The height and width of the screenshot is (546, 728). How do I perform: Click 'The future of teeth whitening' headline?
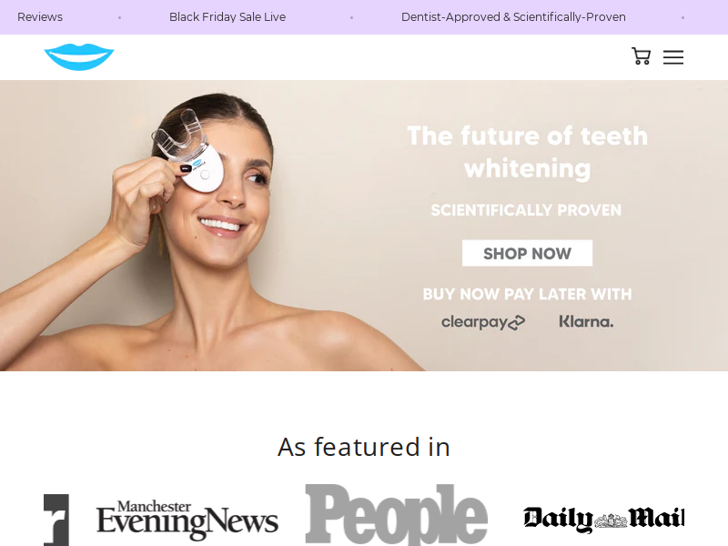coord(528,152)
